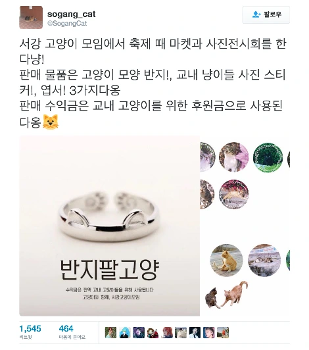Click the last avatar in likers row
309x350 pixels.
tap(223, 332)
